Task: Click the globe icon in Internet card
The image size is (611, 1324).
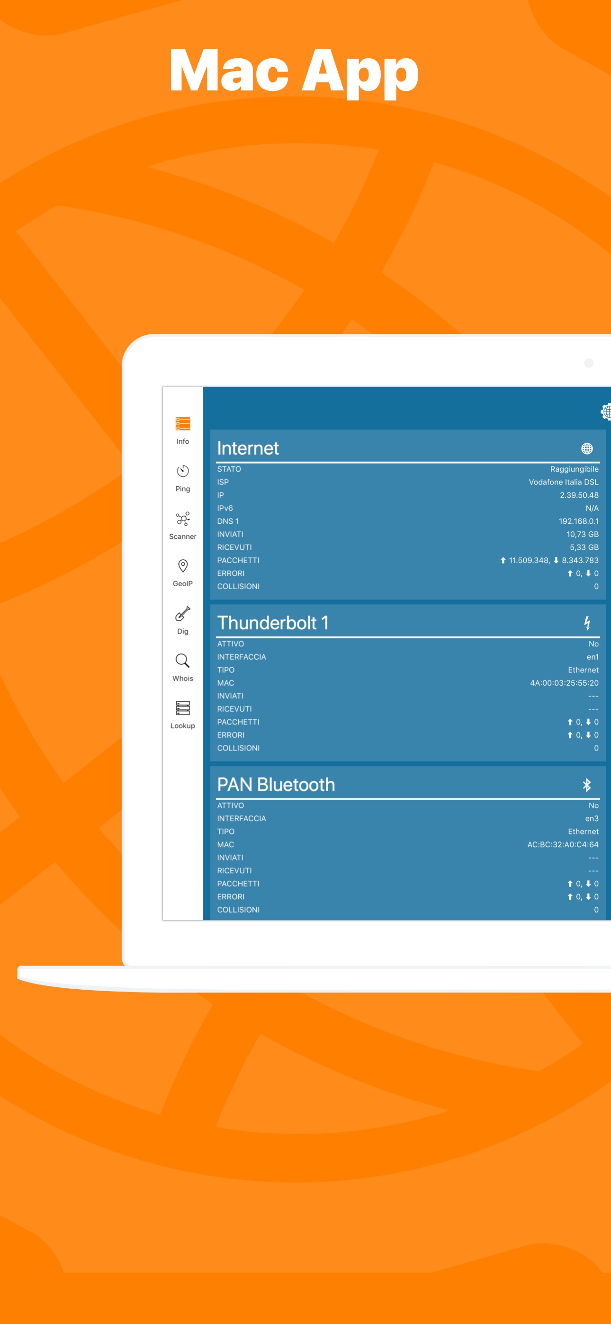Action: tap(587, 449)
